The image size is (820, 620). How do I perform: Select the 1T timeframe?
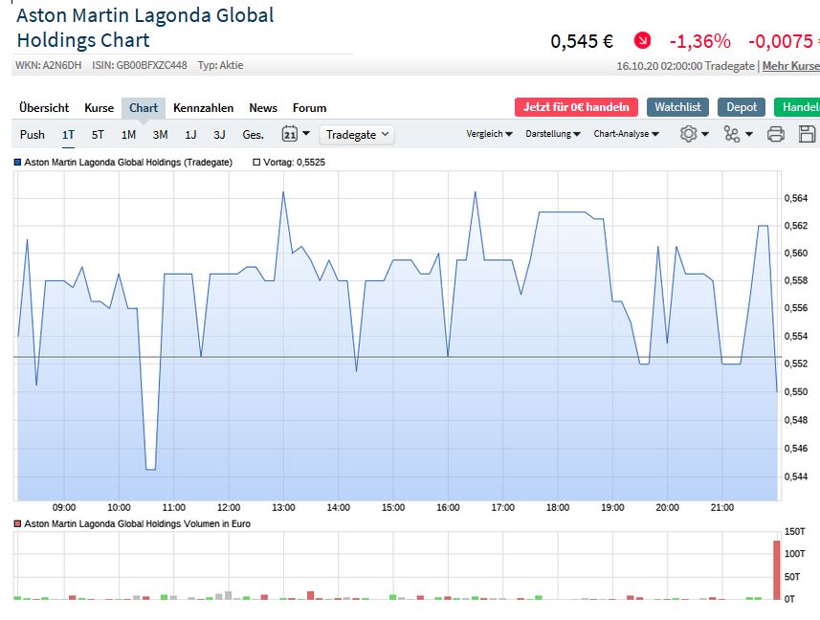click(68, 135)
